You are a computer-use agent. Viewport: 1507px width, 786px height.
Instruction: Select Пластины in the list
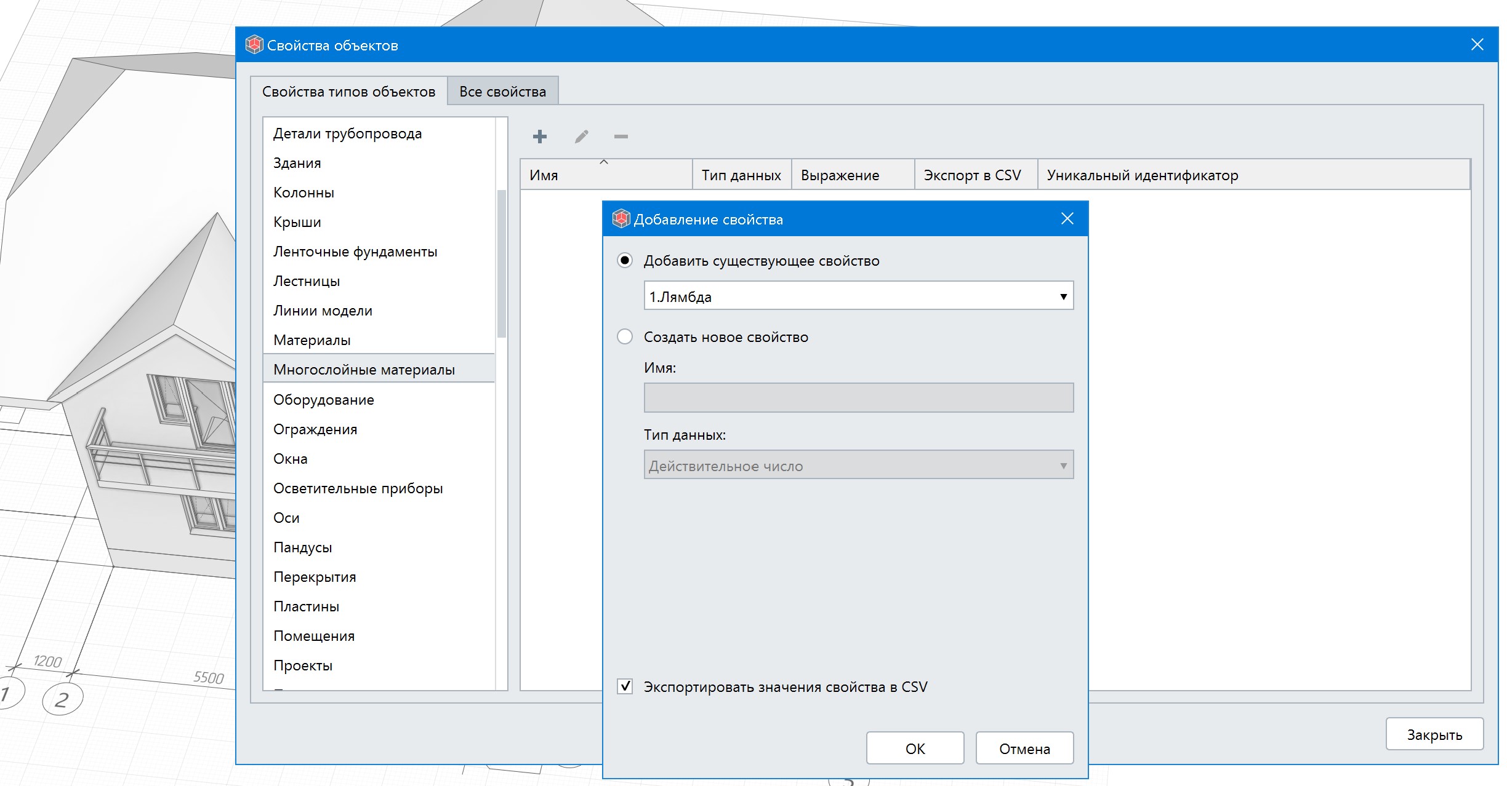point(379,606)
